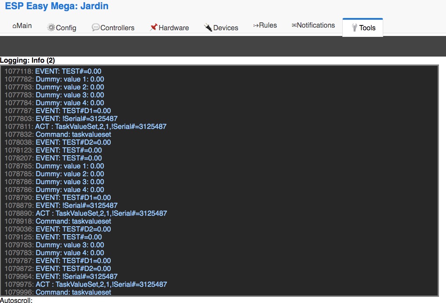This screenshot has width=446, height=303.
Task: Select log line 1079996 Command: taskvalueset
Action: pyautogui.click(x=58, y=292)
